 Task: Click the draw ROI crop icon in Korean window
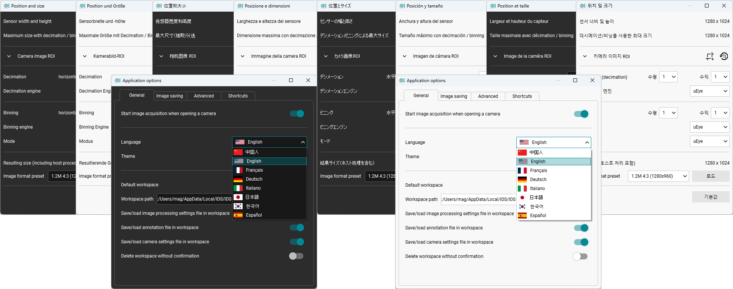710,56
